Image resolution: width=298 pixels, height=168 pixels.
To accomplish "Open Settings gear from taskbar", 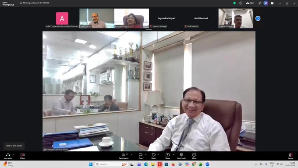I will pos(180,164).
